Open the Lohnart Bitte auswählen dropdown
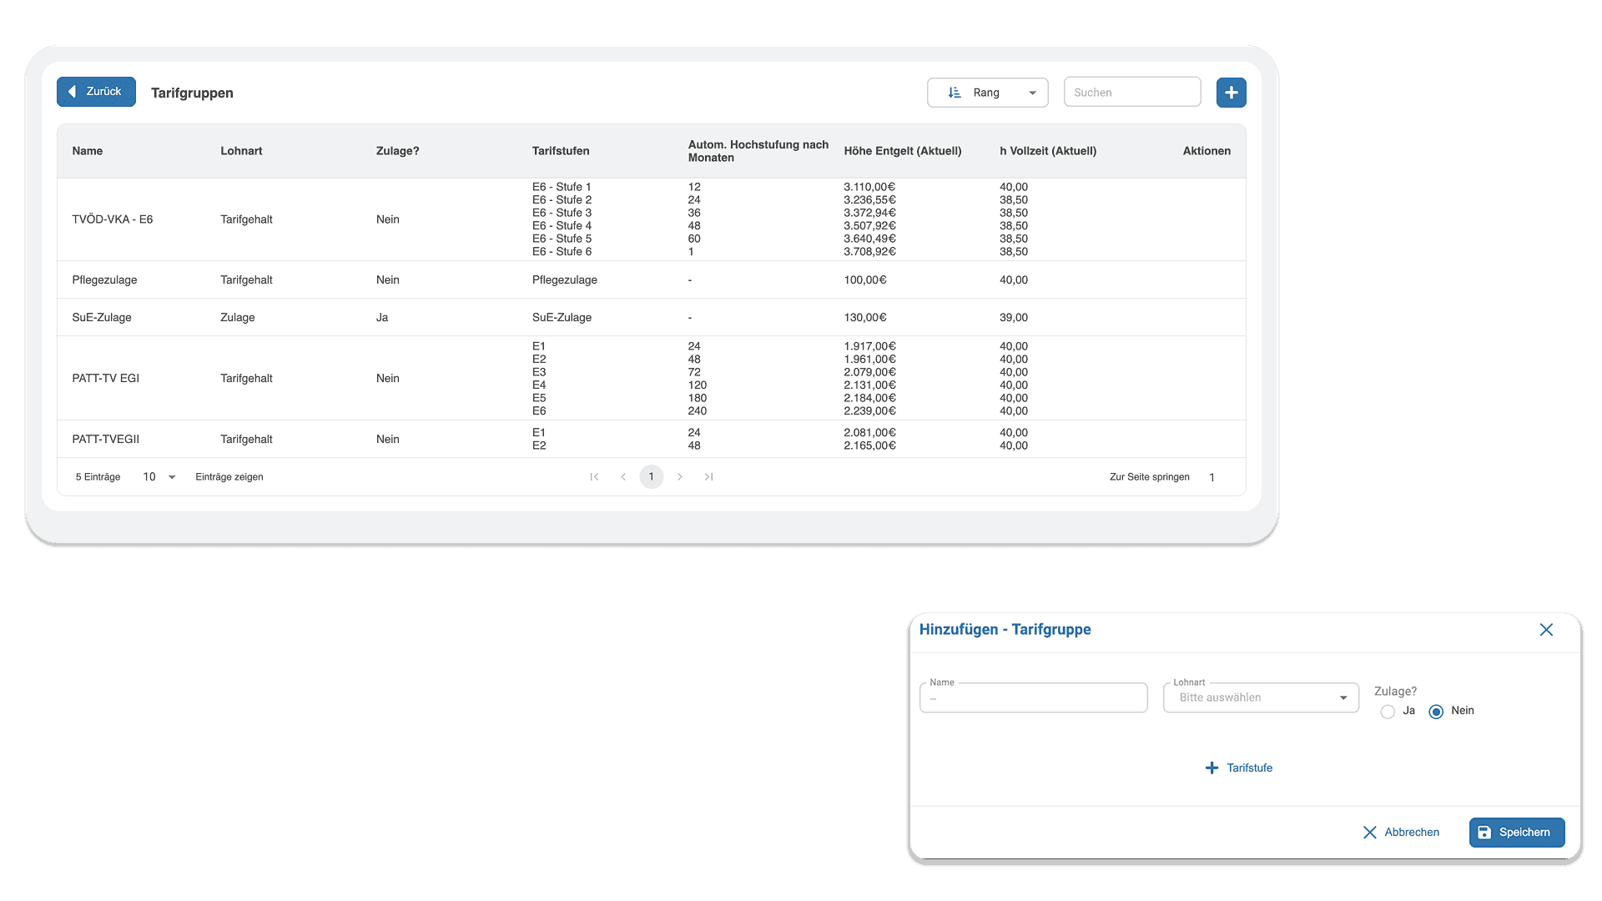This screenshot has width=1602, height=901. pos(1261,697)
